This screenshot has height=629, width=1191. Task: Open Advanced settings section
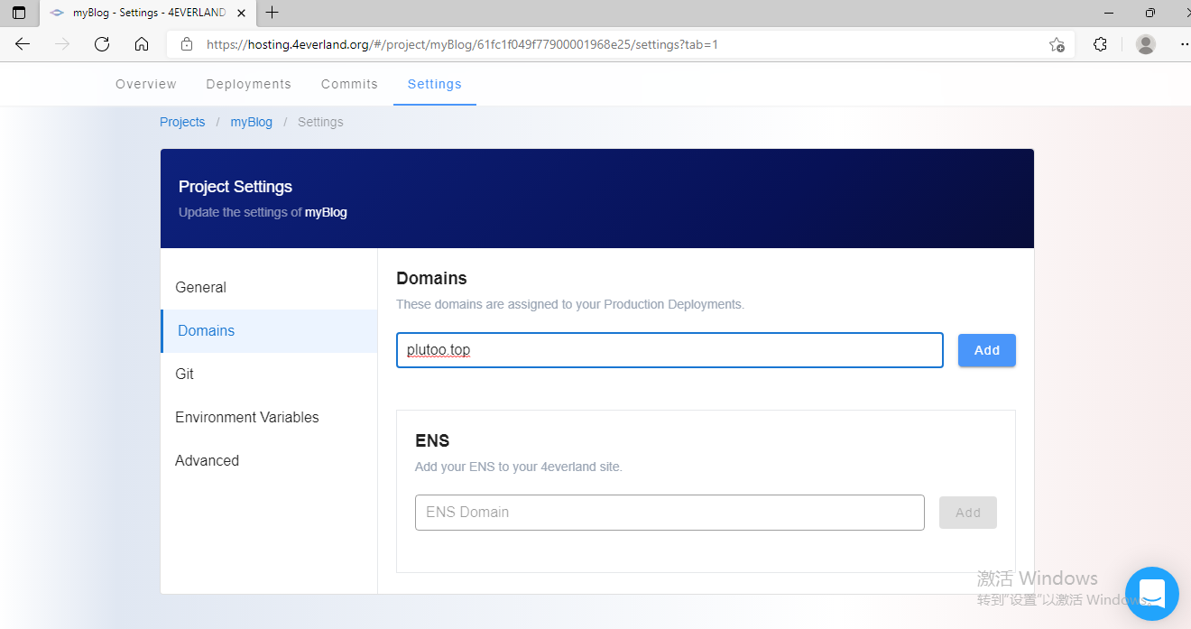pyautogui.click(x=269, y=460)
